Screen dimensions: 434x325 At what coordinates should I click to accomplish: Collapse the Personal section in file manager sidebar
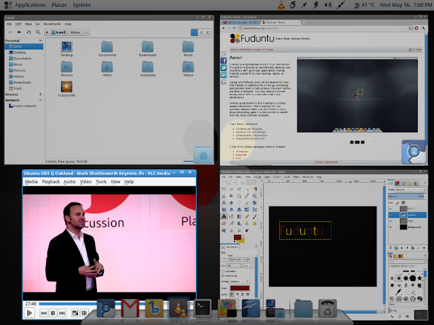pyautogui.click(x=41, y=41)
